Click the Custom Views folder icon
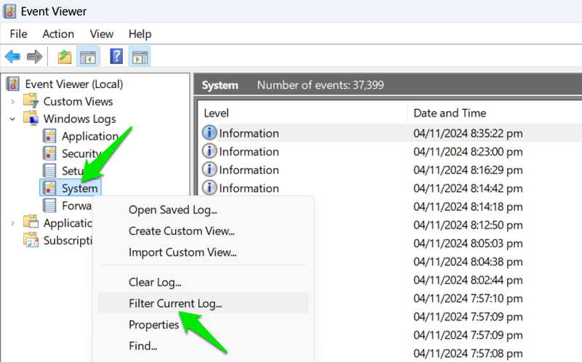Viewport: 582px width, 362px height. [x=31, y=101]
